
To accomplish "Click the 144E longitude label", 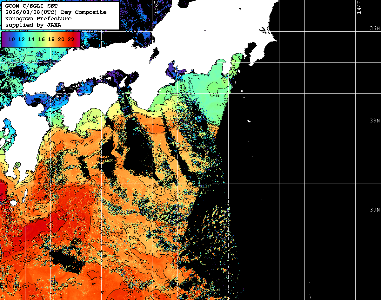I will 359,7.
